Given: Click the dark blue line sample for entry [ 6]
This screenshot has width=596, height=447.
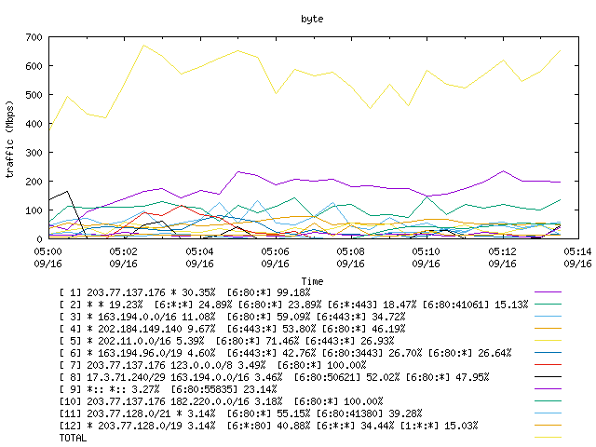Looking at the screenshot, I should coord(548,353).
